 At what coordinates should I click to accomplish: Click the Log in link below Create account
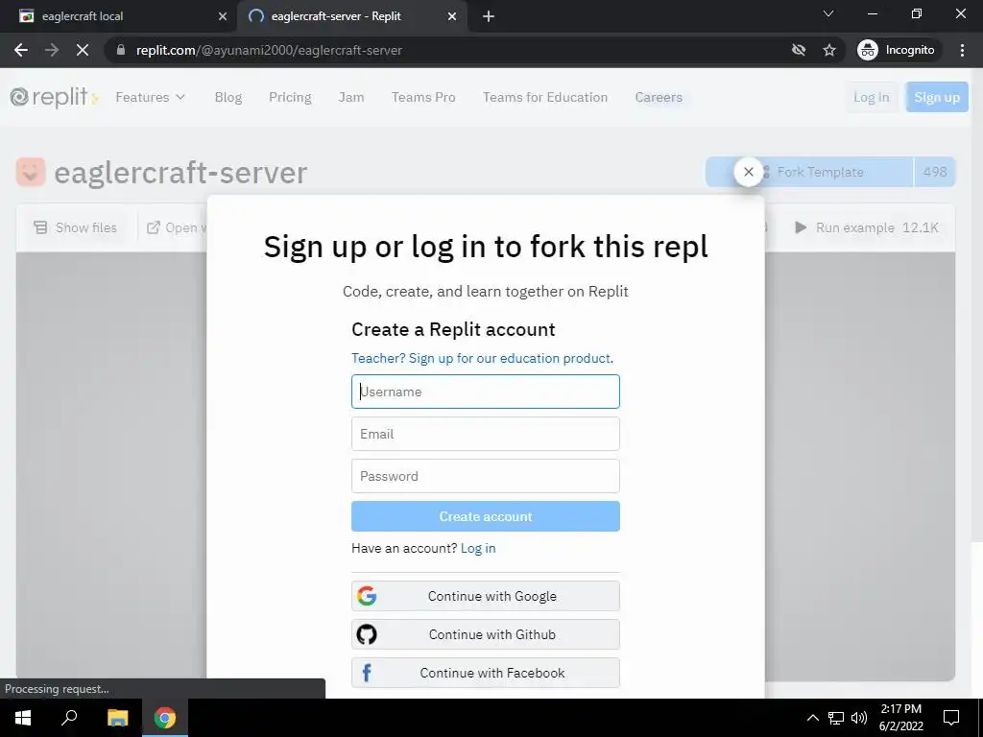(x=478, y=548)
